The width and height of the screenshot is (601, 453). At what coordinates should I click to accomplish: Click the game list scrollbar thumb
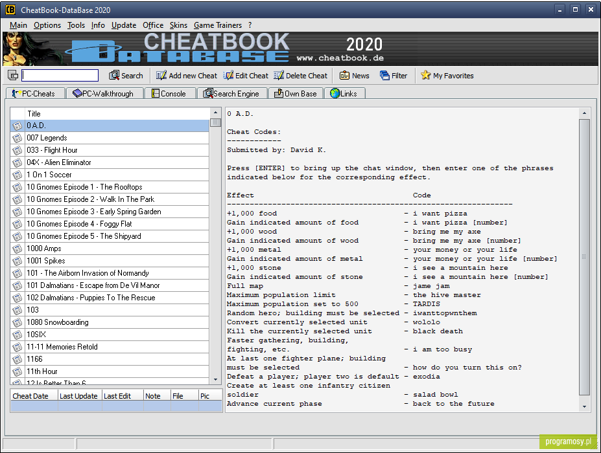pos(215,122)
